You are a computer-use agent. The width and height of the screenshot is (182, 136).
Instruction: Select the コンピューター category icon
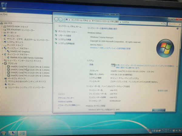[5, 36]
